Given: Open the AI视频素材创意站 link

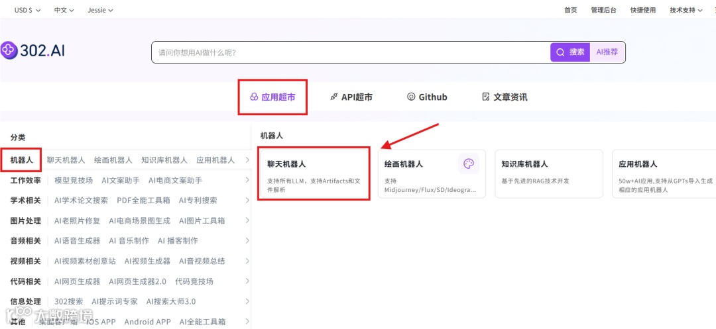Looking at the screenshot, I should 85,261.
